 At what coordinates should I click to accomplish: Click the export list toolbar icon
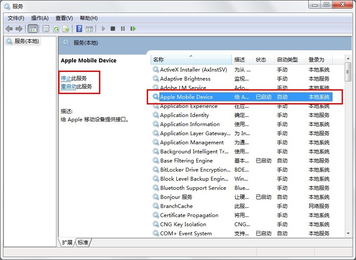click(x=66, y=28)
